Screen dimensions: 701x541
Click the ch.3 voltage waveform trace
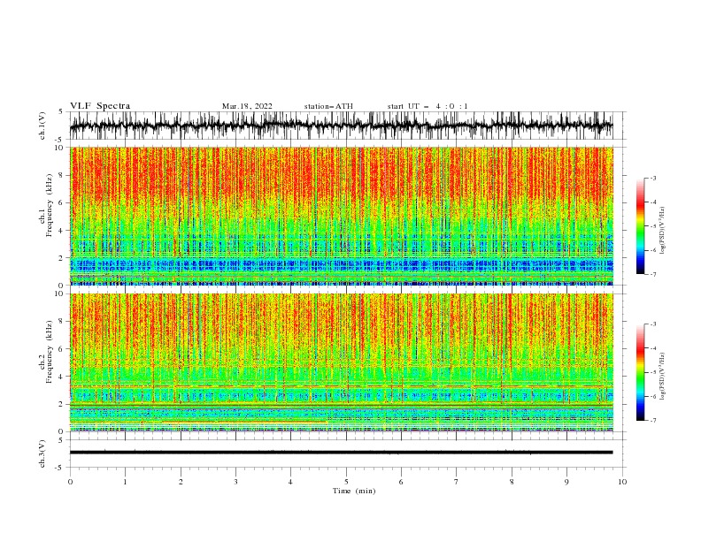tap(341, 453)
